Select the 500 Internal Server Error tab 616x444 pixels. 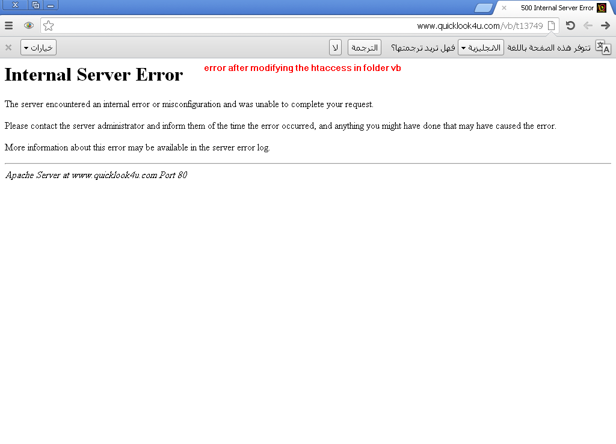(x=554, y=8)
